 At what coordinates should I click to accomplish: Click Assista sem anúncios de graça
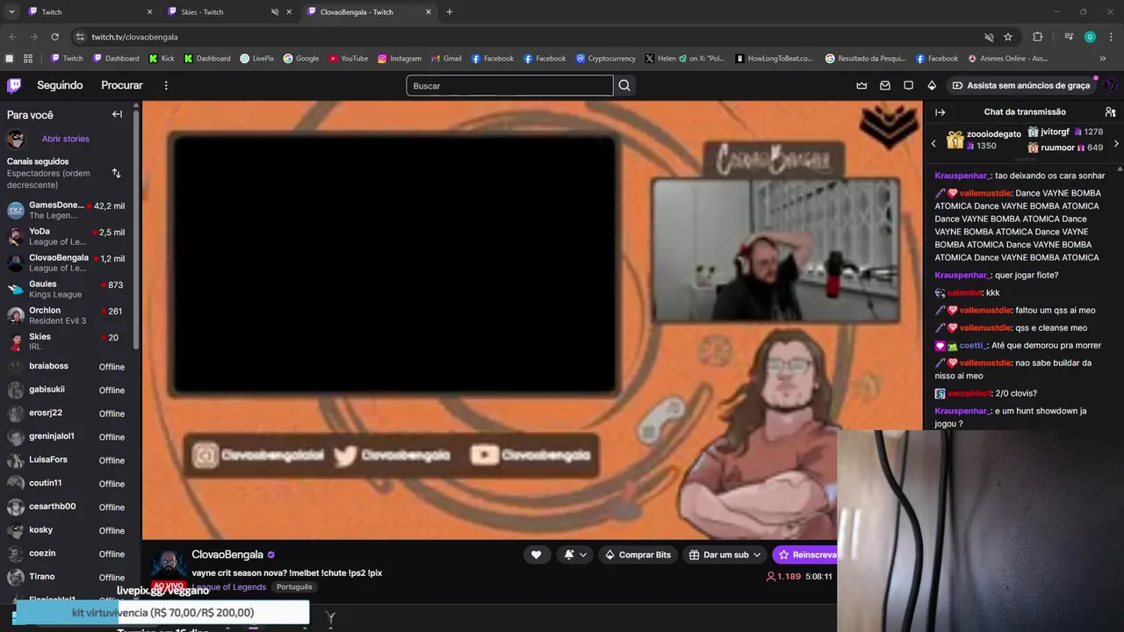point(1021,85)
